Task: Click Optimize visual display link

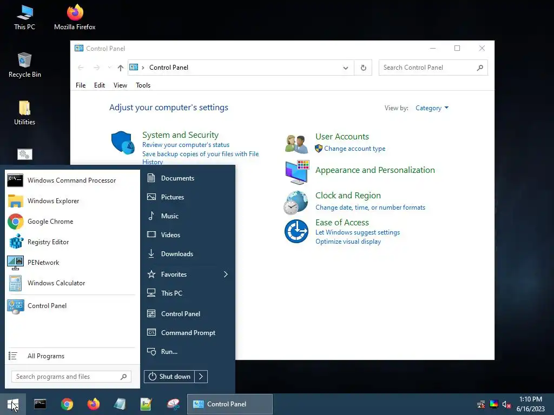Action: 348,242
